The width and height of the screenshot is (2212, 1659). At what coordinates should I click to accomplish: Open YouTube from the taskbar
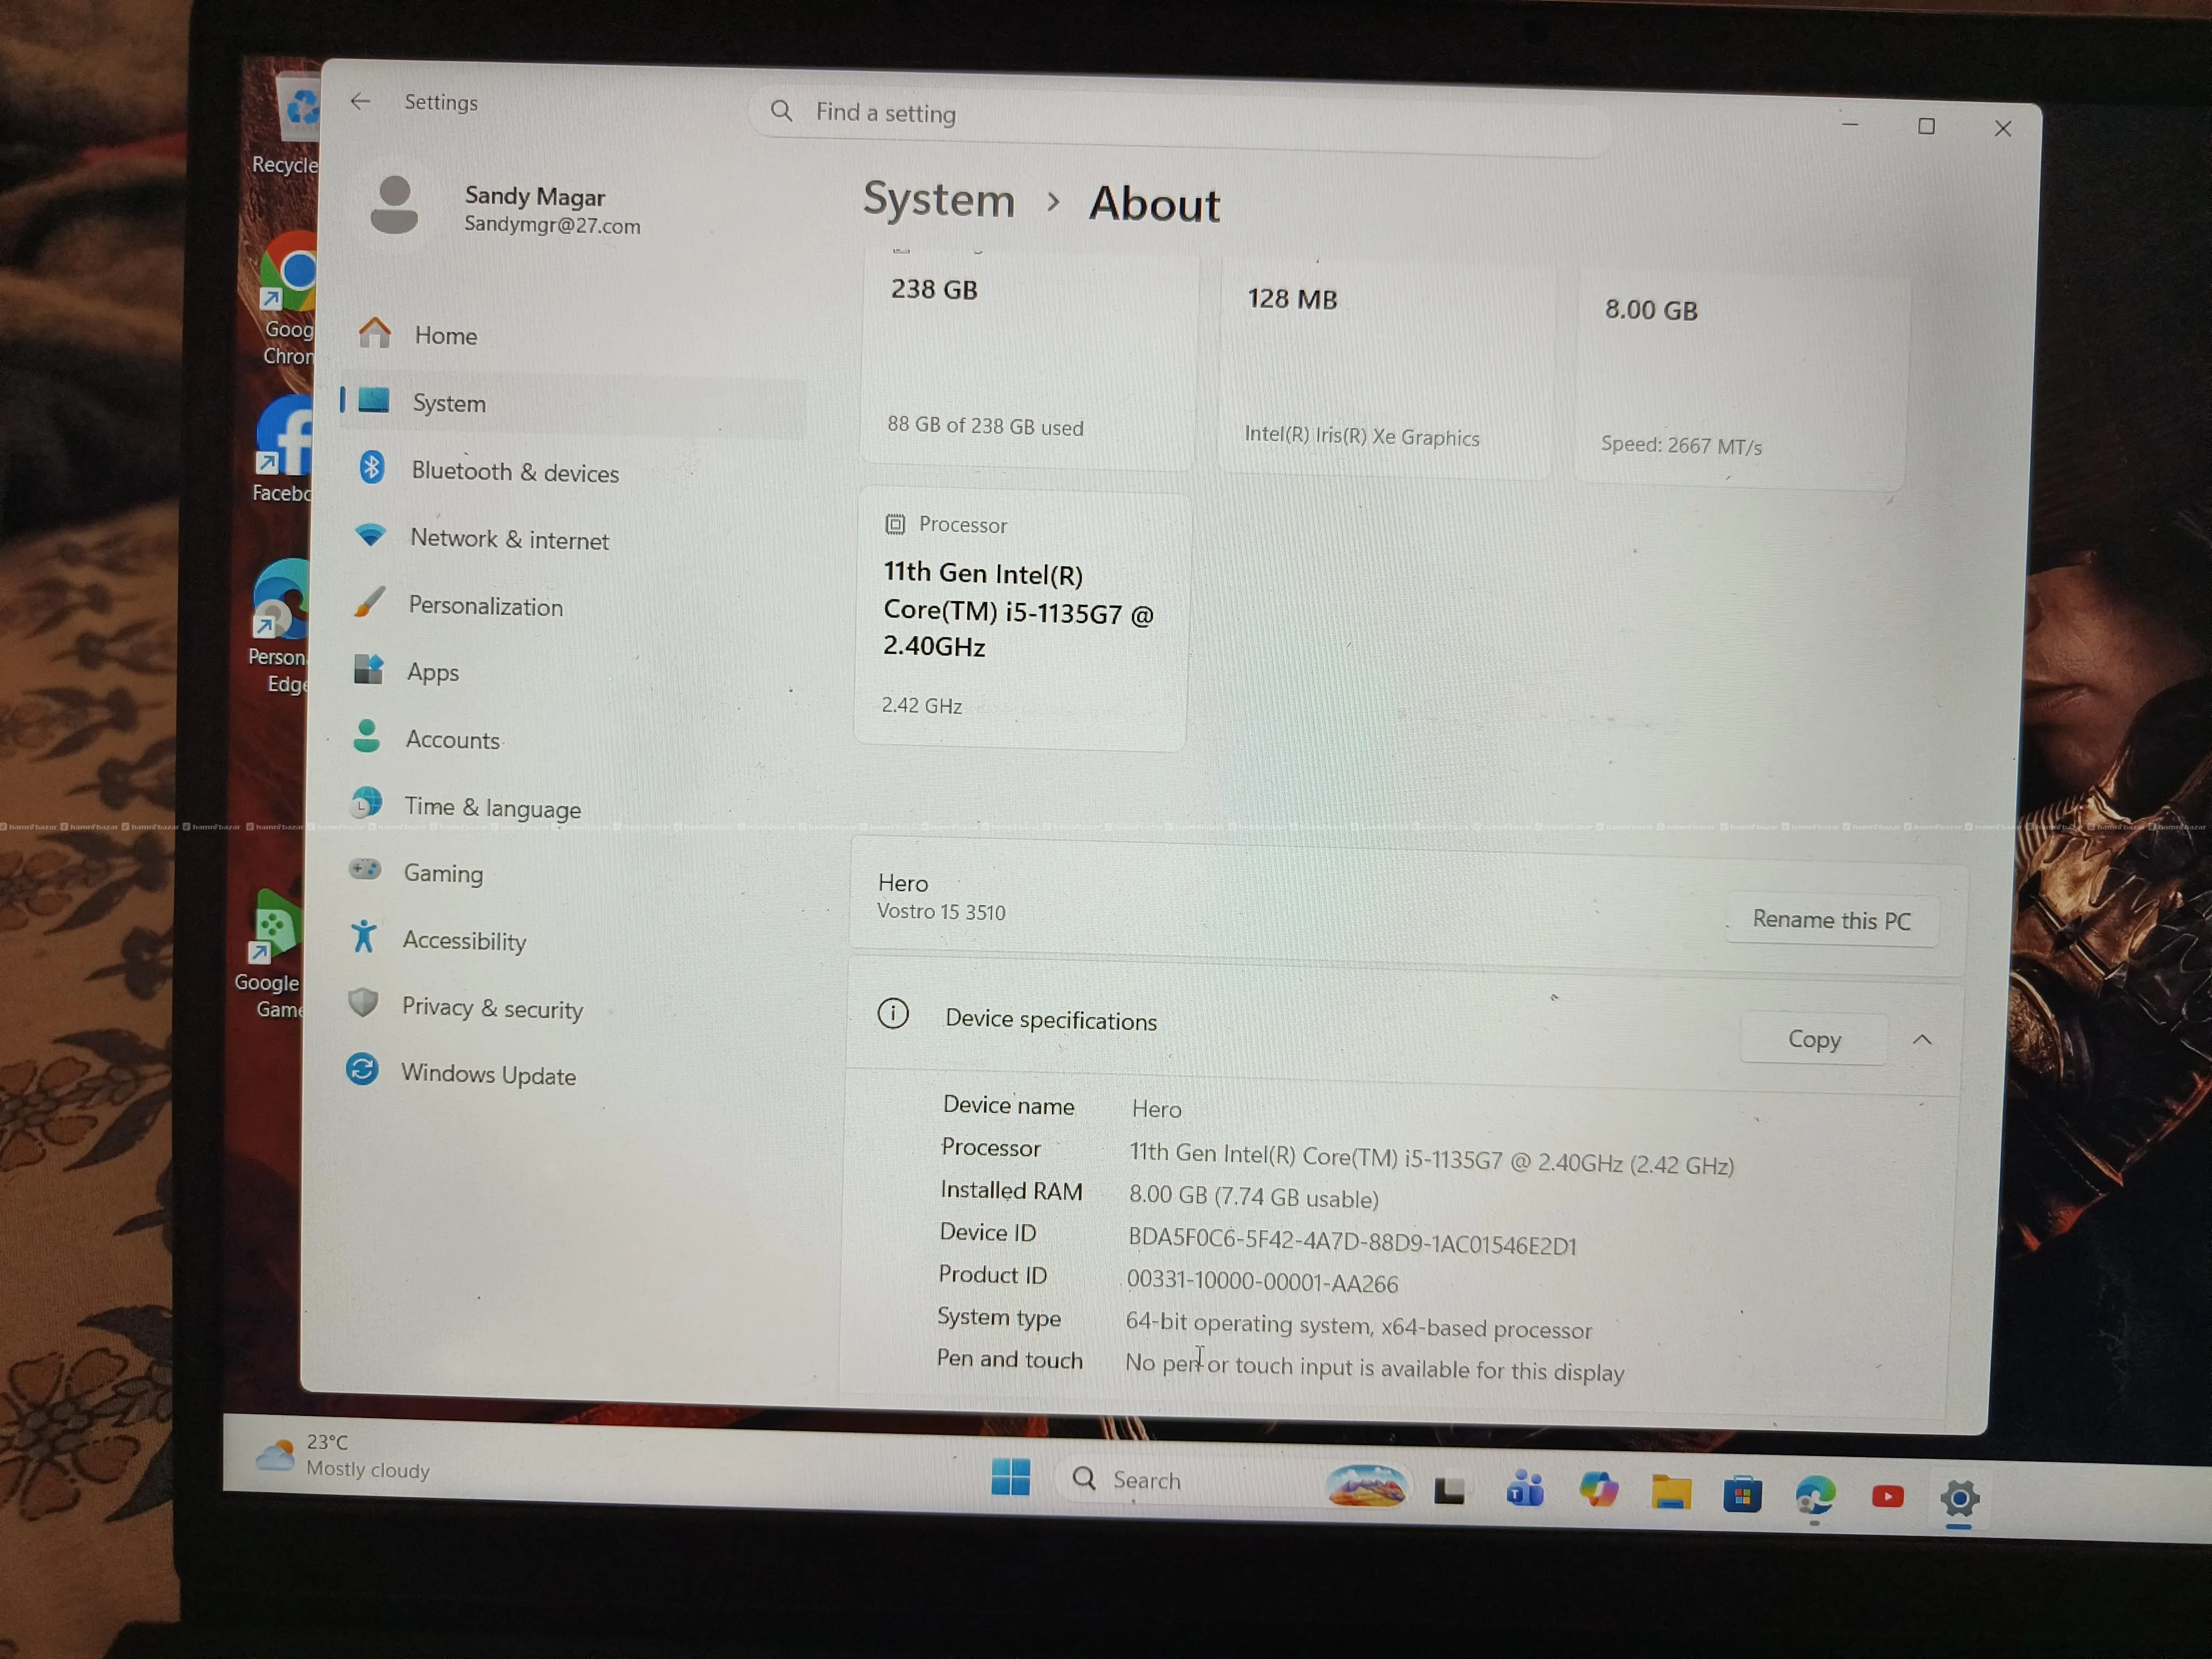click(x=1887, y=1497)
